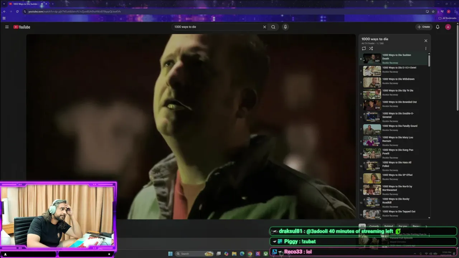
Task: Click thumbnail of 'Kung Pao Pow!!!' video
Action: tap(372, 153)
